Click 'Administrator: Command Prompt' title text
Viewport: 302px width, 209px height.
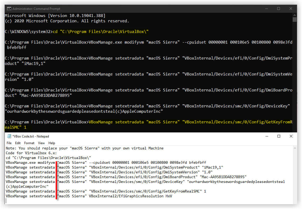(36, 9)
